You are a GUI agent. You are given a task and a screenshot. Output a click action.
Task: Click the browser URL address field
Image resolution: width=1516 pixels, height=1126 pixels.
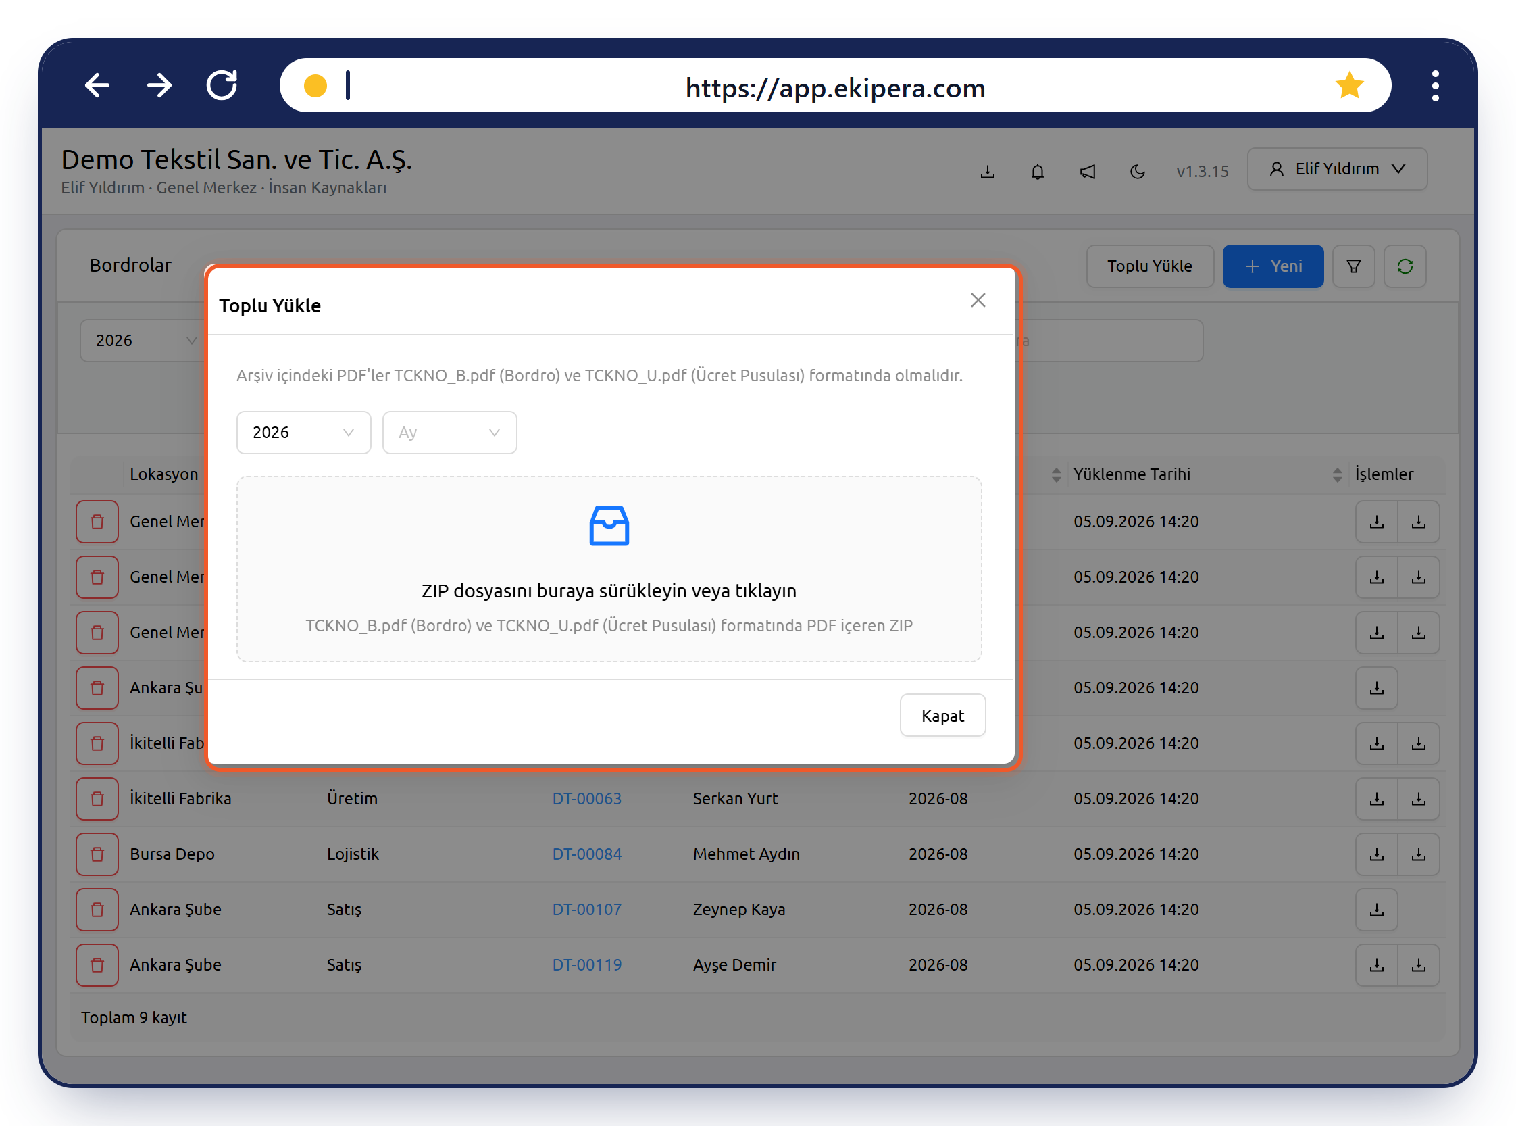[834, 86]
